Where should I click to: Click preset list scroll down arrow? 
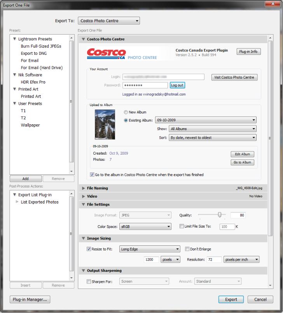pyautogui.click(x=72, y=172)
